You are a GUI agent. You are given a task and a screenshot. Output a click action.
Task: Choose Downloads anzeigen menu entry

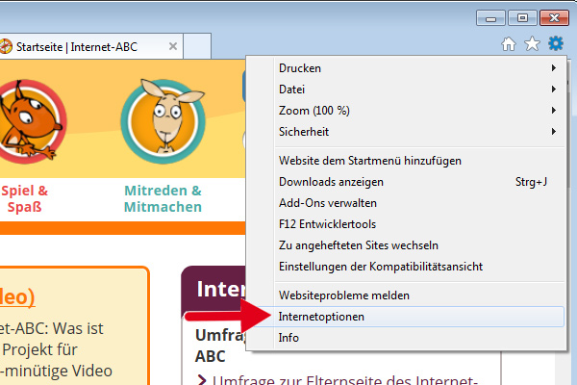click(331, 182)
